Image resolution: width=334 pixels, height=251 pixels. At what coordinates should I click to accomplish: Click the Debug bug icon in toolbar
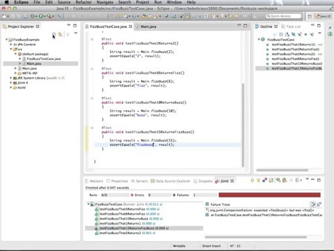point(33,16)
